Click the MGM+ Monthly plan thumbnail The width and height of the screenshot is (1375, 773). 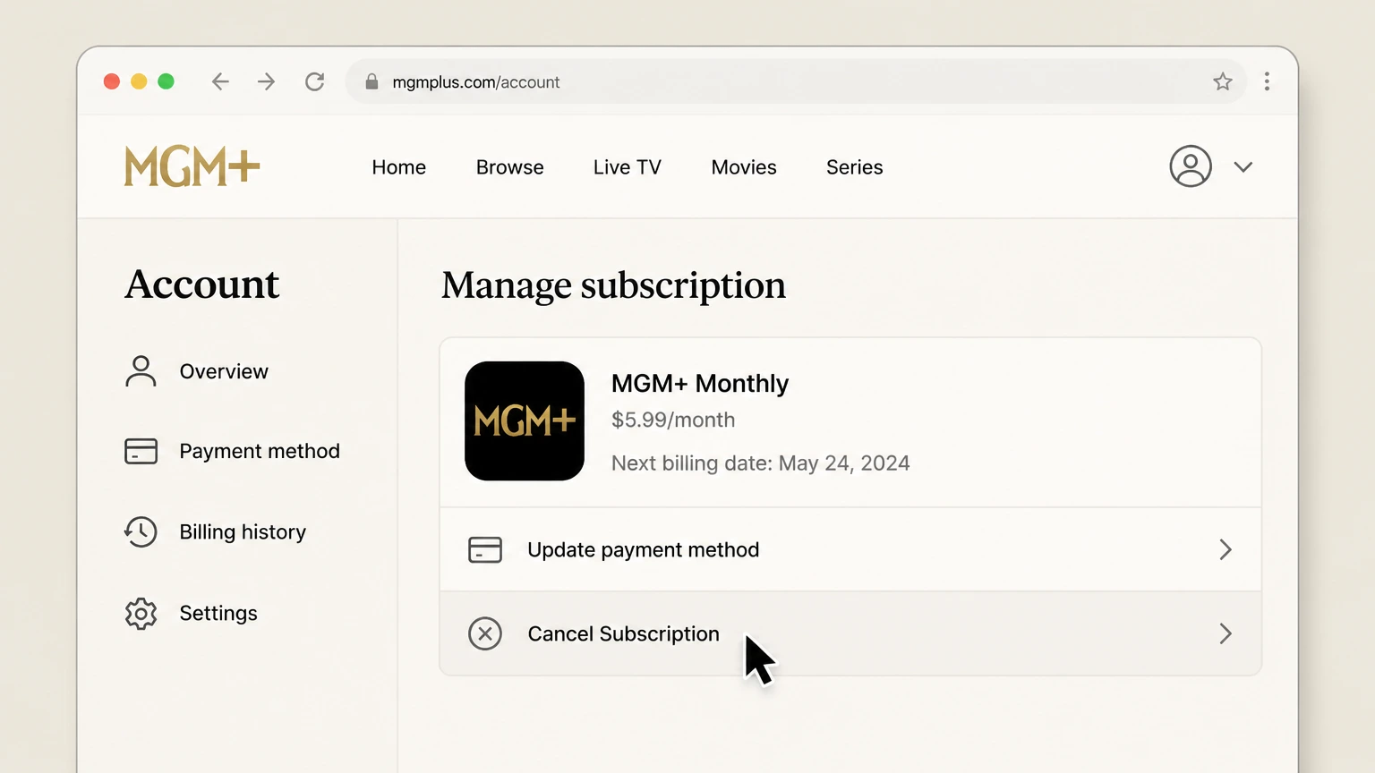(x=525, y=420)
